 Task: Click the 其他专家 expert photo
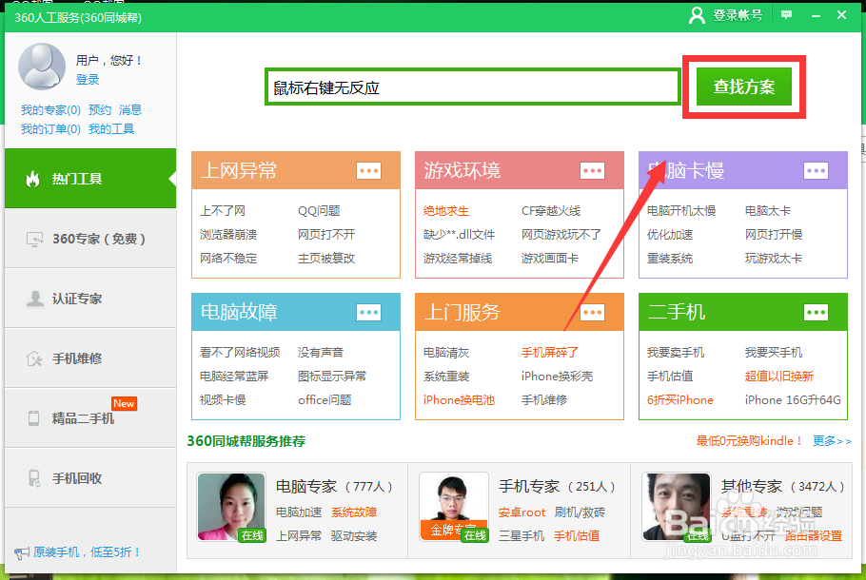click(x=676, y=507)
